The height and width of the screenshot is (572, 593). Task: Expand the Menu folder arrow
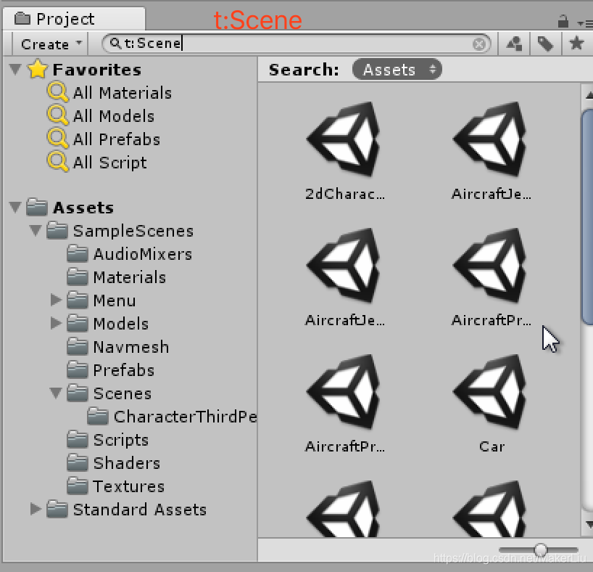click(x=56, y=300)
